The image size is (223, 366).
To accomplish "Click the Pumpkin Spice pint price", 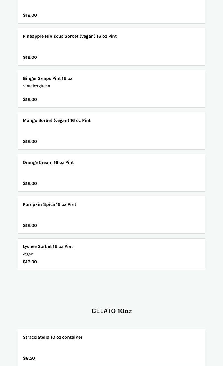I will coord(30,225).
